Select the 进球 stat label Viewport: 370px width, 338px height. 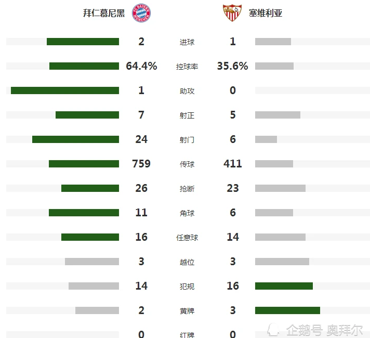coord(187,42)
